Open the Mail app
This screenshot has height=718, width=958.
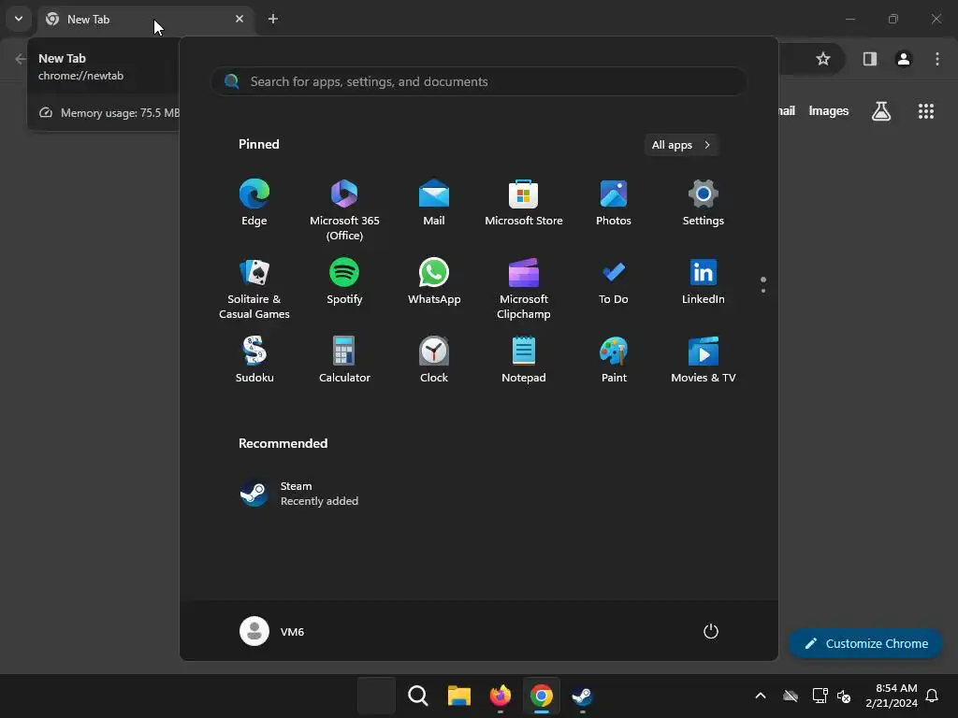[x=434, y=203]
